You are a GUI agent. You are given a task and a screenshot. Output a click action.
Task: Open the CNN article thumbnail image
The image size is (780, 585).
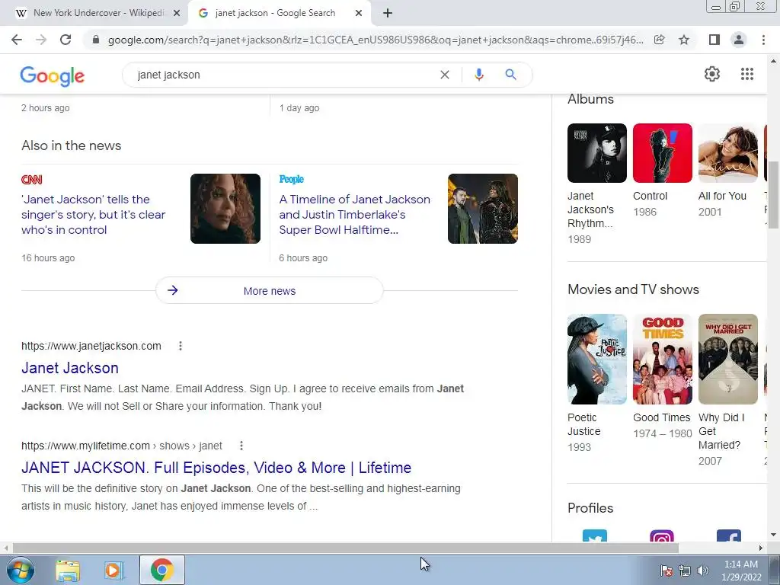tap(225, 209)
